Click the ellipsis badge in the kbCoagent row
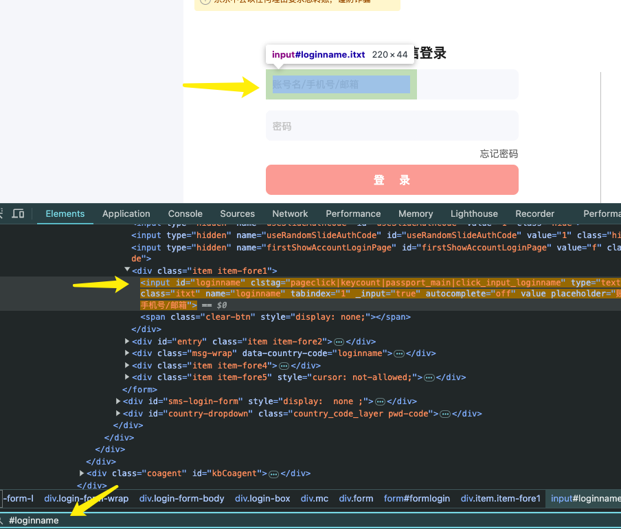This screenshot has width=621, height=529. pos(273,474)
